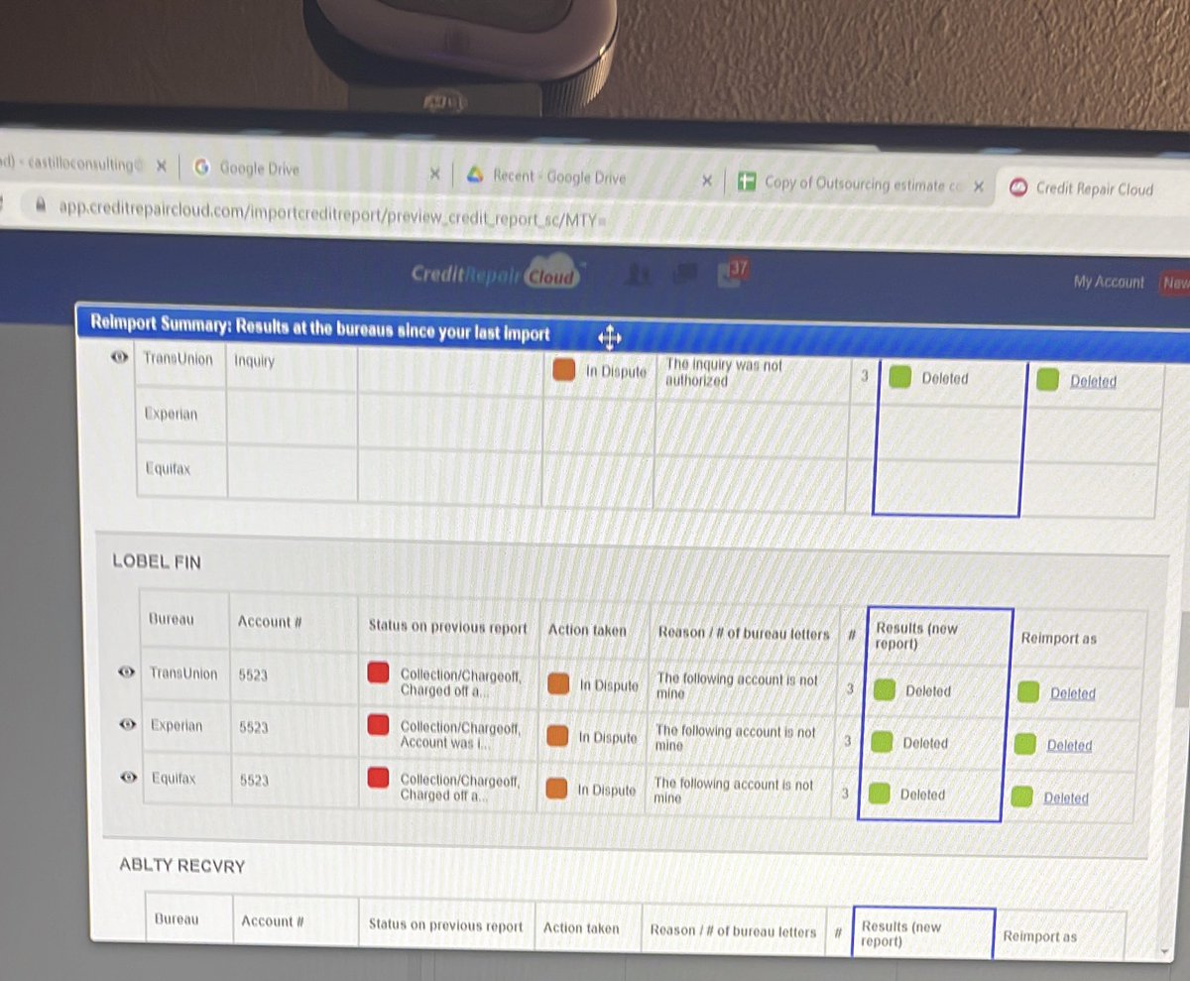Click the red New button in header

(x=1174, y=283)
